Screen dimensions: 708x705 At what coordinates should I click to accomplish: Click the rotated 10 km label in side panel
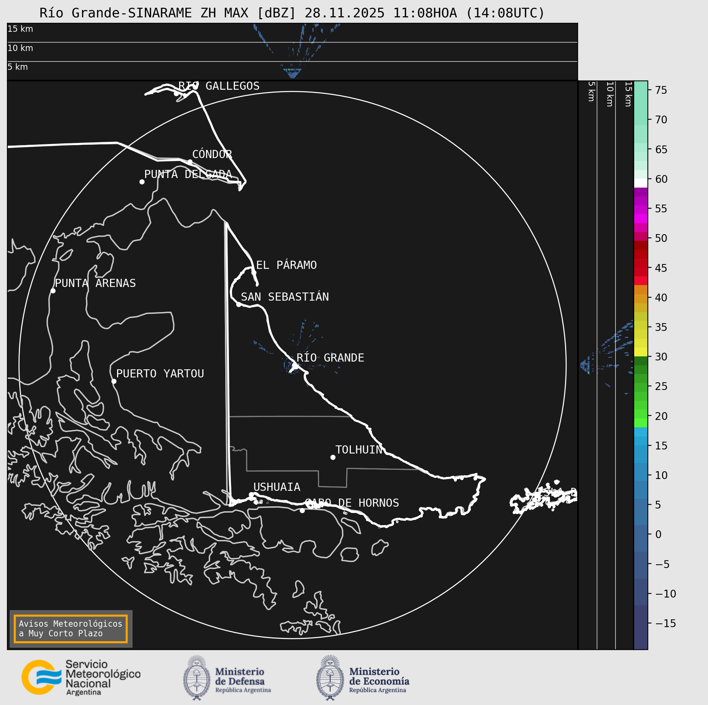click(x=610, y=94)
